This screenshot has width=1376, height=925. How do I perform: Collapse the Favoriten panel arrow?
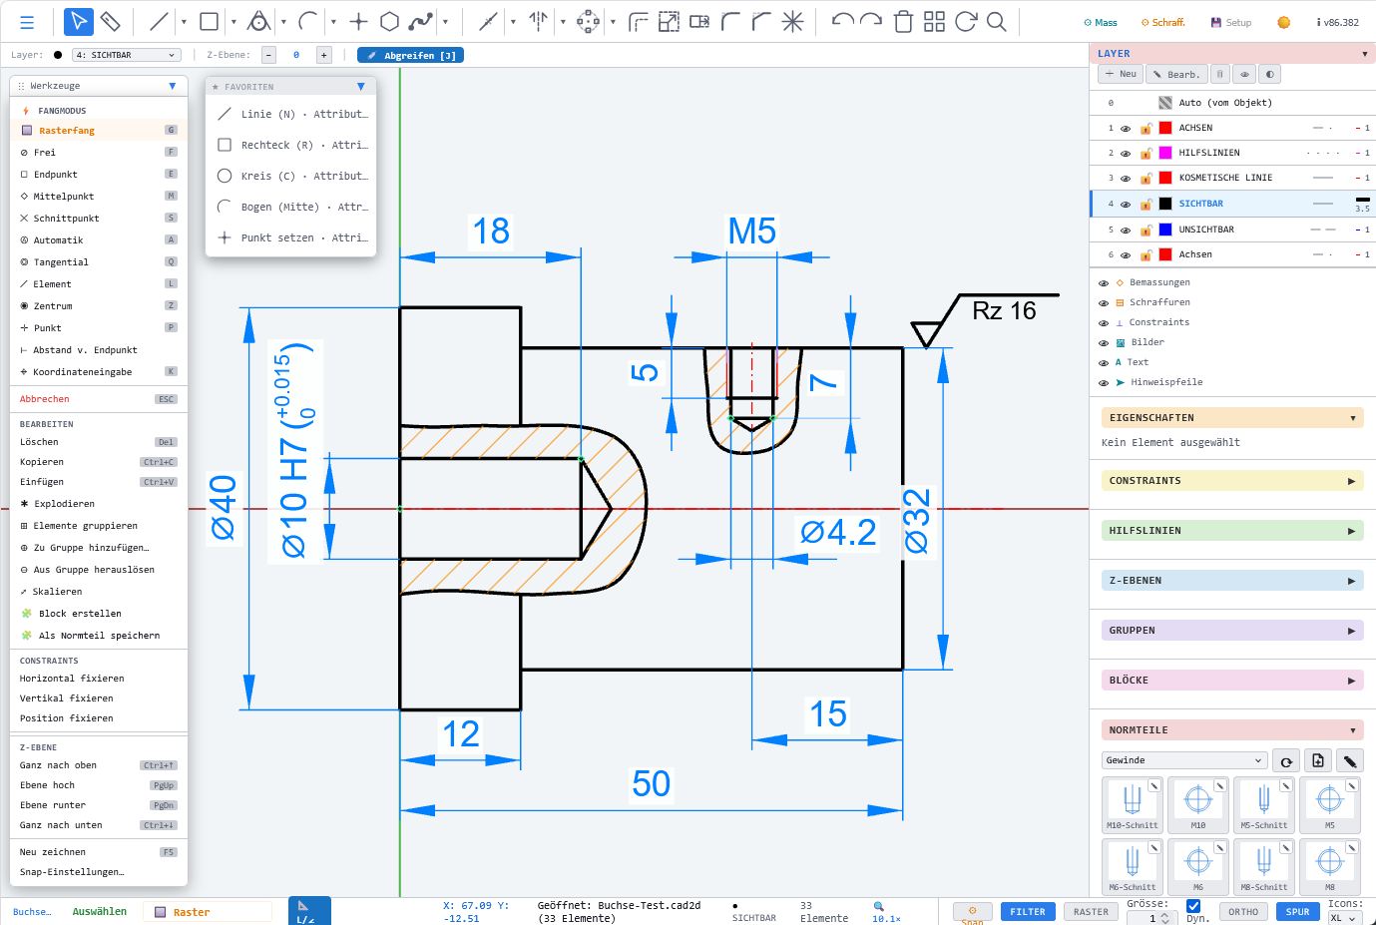(361, 87)
